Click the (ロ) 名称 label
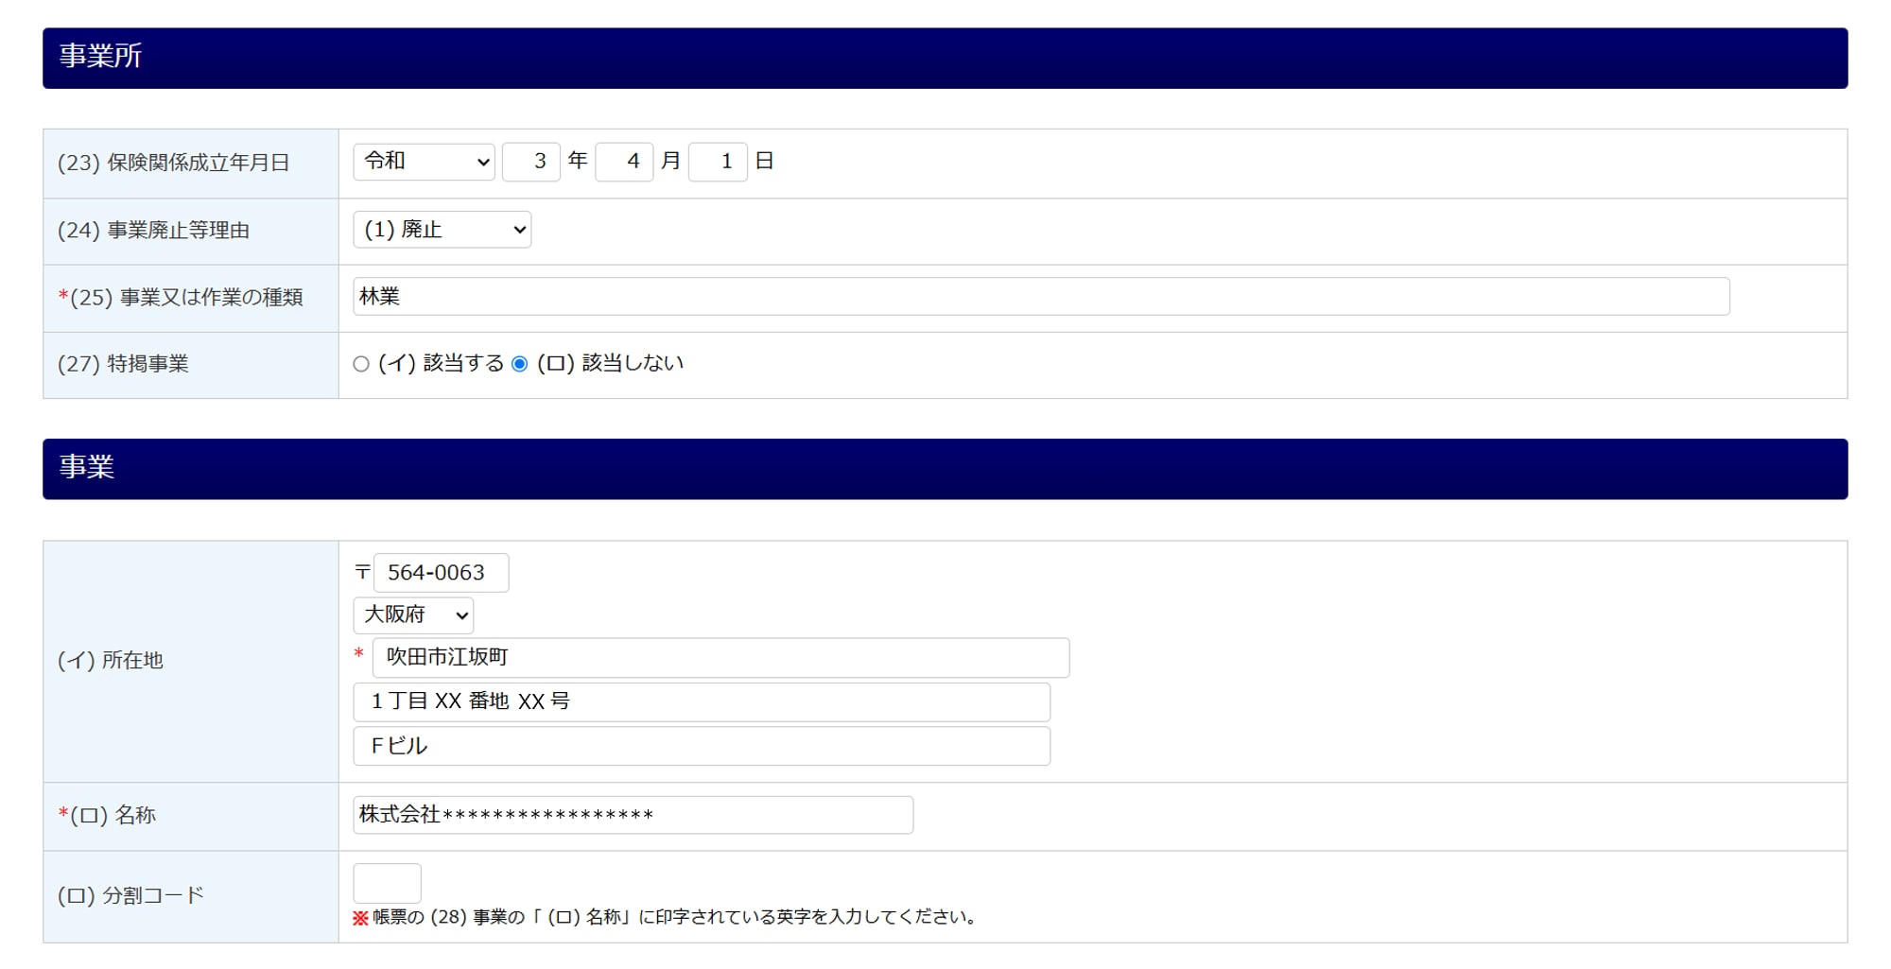The height and width of the screenshot is (969, 1891). pyautogui.click(x=107, y=815)
